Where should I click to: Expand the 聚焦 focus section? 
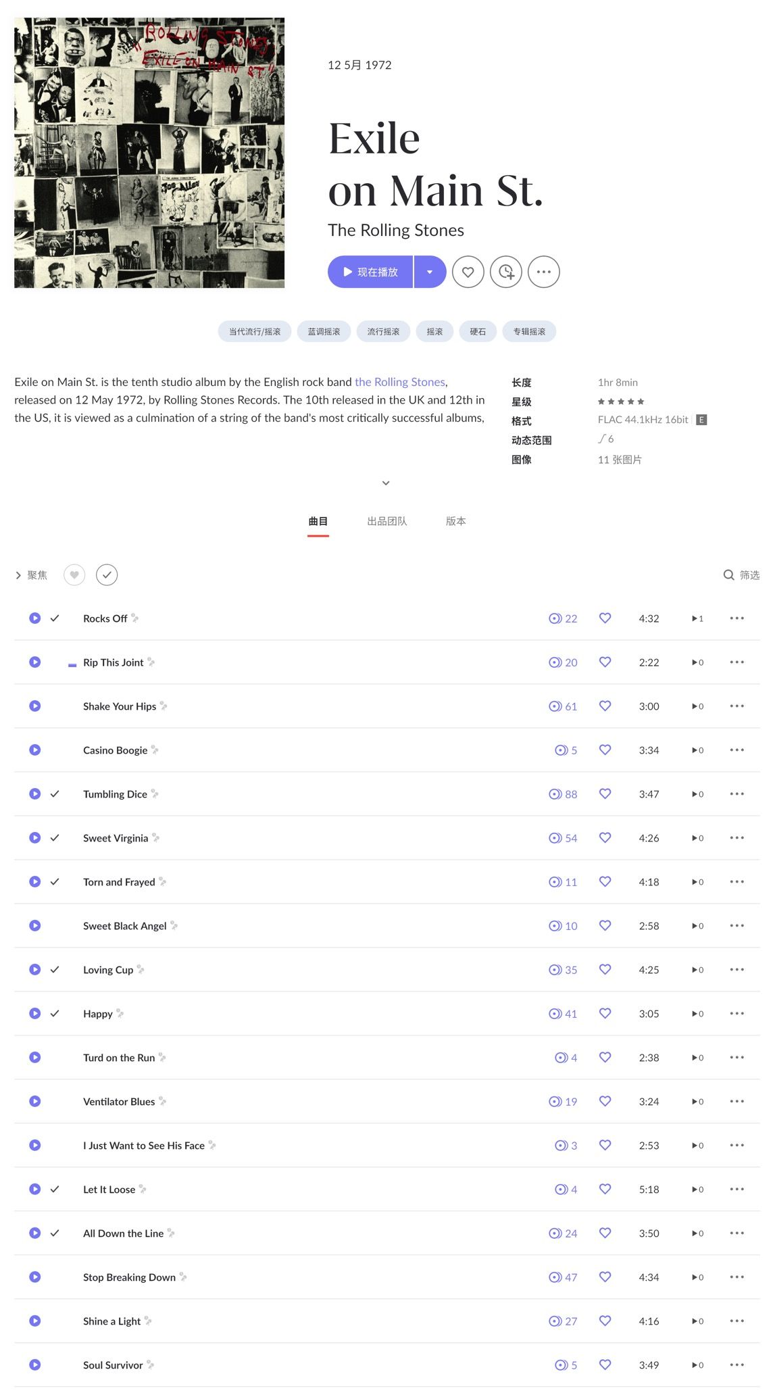pyautogui.click(x=31, y=575)
